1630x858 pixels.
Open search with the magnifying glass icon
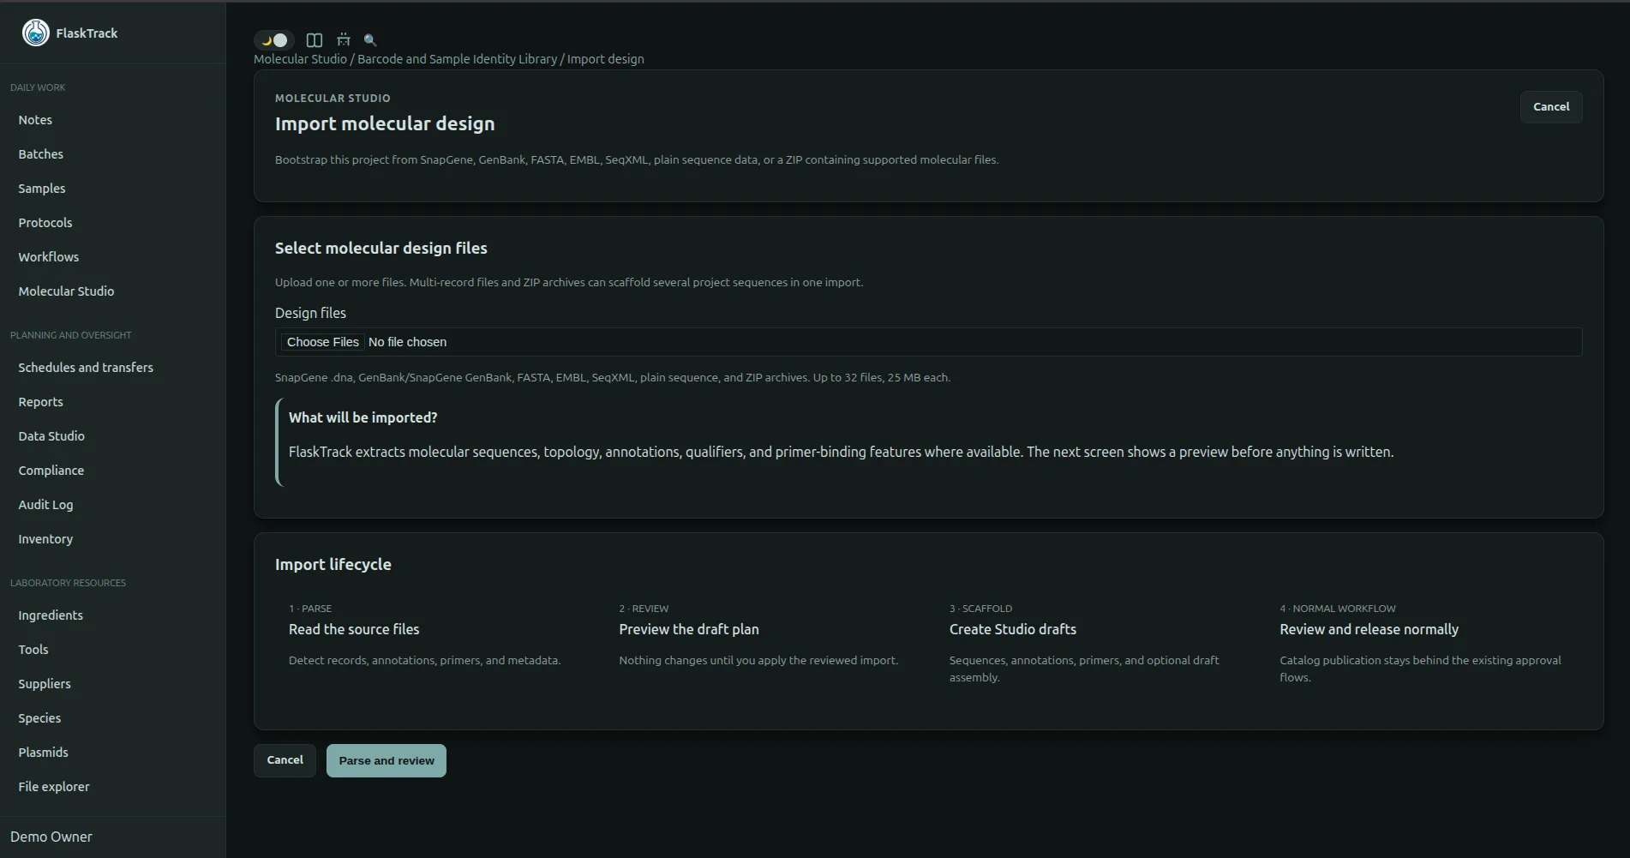(x=370, y=40)
